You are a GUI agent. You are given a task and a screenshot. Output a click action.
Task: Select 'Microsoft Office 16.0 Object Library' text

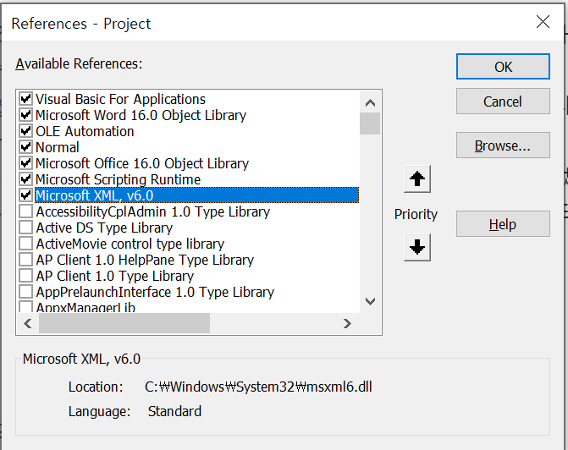[142, 163]
